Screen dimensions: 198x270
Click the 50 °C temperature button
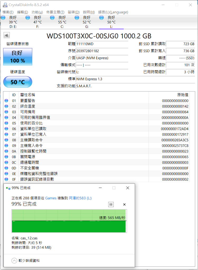coord(18,82)
